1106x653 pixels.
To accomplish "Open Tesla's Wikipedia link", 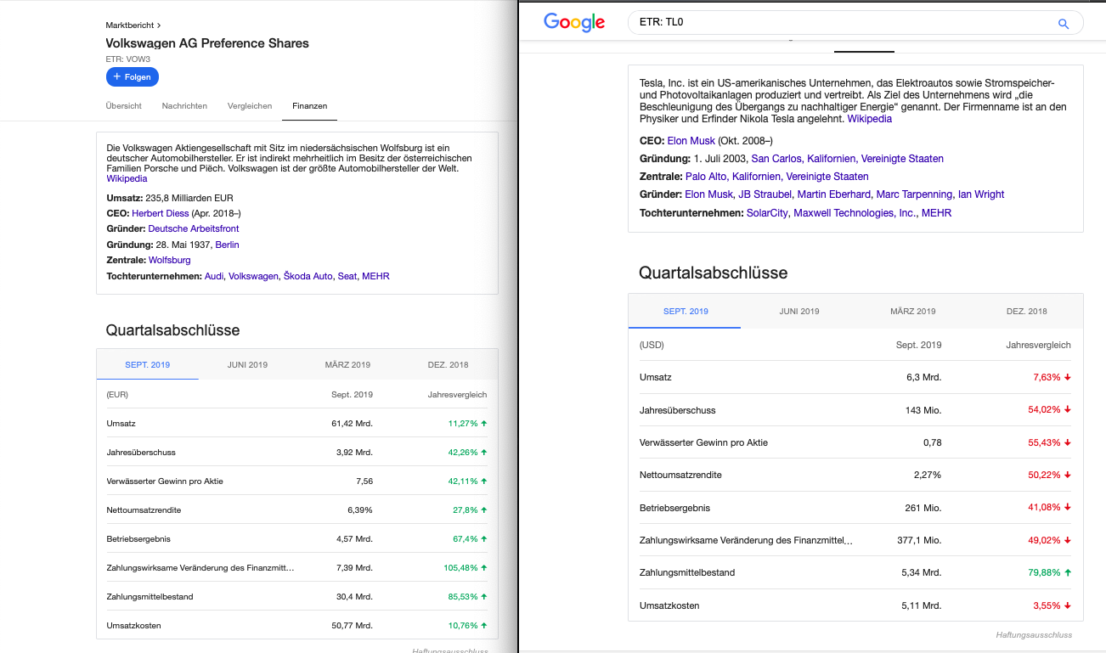I will (x=870, y=119).
